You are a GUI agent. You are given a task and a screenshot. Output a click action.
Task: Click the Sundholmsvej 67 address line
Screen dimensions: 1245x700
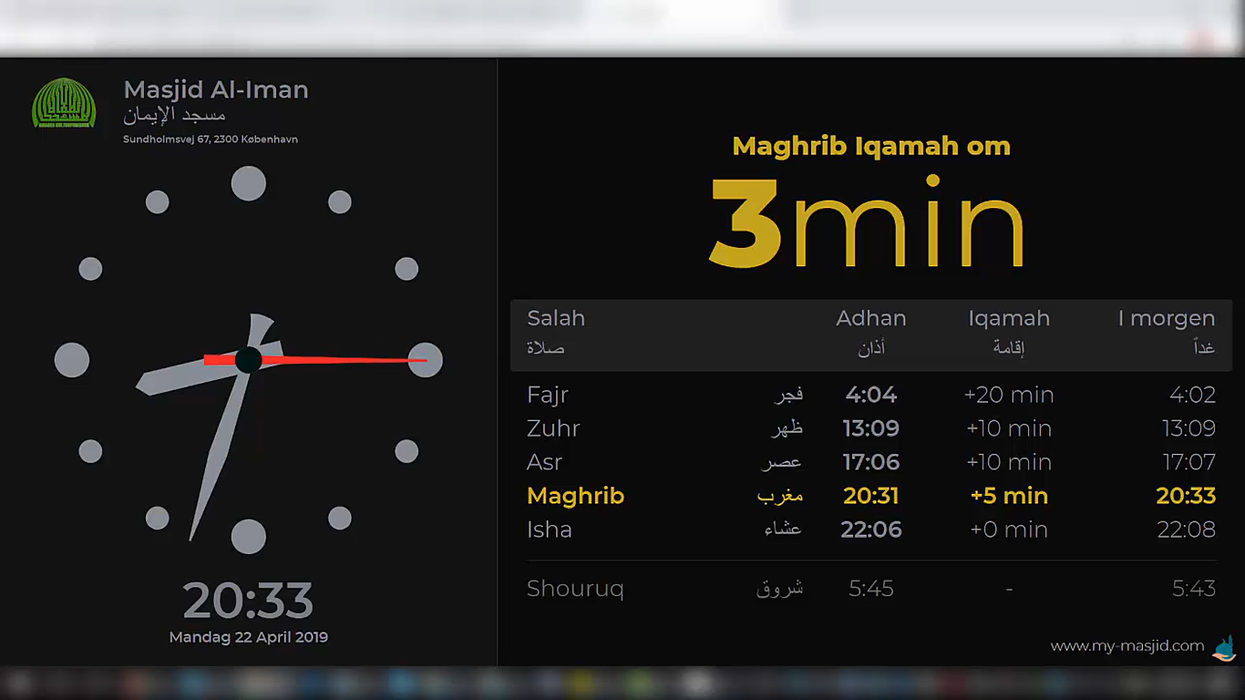211,139
